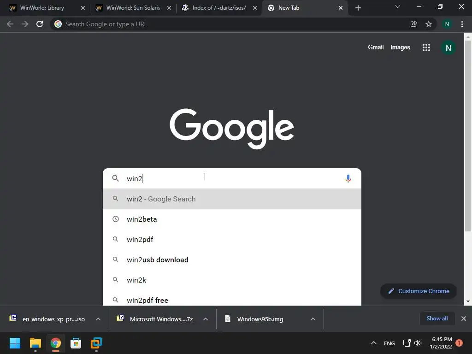The height and width of the screenshot is (354, 472).
Task: Click the share page icon in address bar
Action: coord(413,24)
